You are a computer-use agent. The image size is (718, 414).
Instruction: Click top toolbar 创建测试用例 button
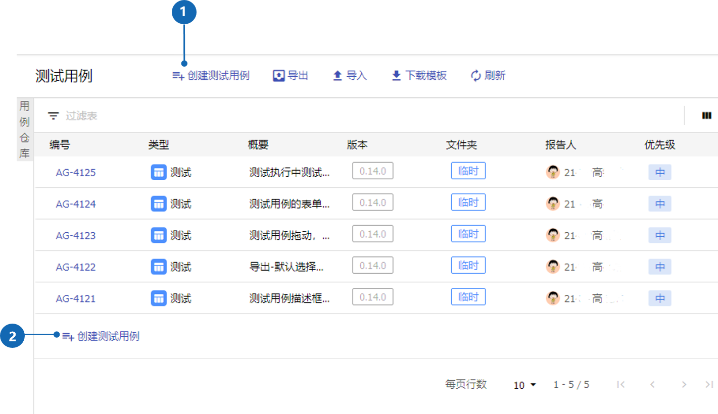[x=211, y=76]
